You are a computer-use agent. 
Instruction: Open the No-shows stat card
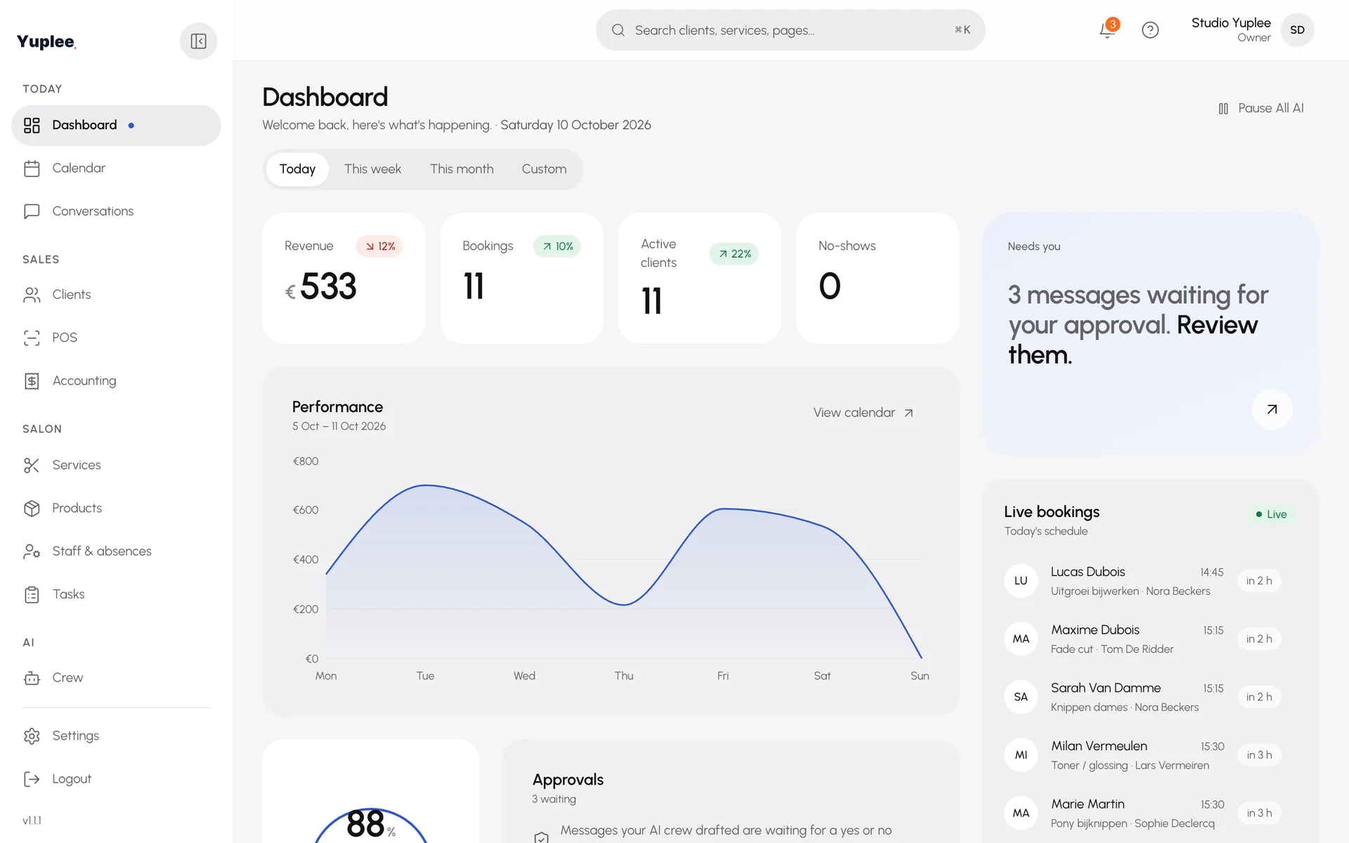(x=877, y=278)
